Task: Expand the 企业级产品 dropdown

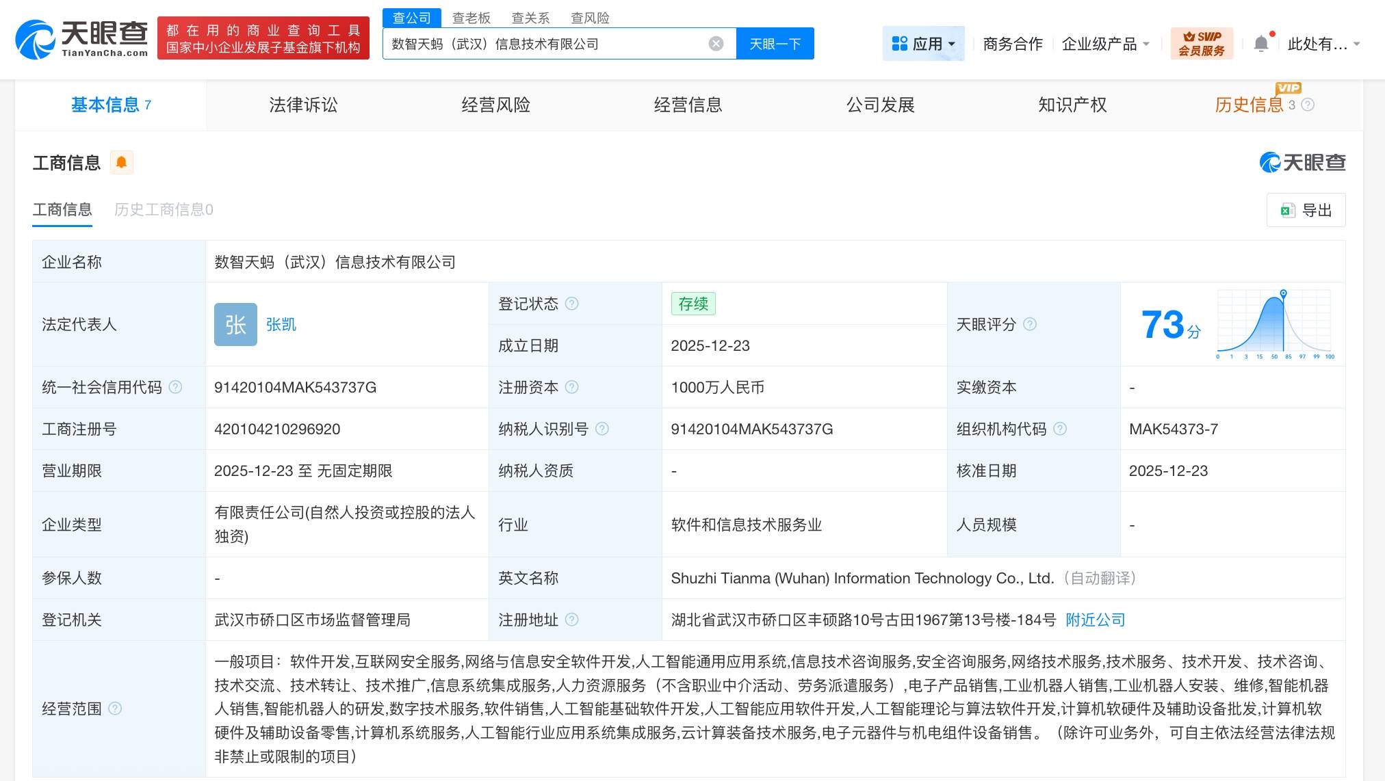Action: pos(1105,44)
